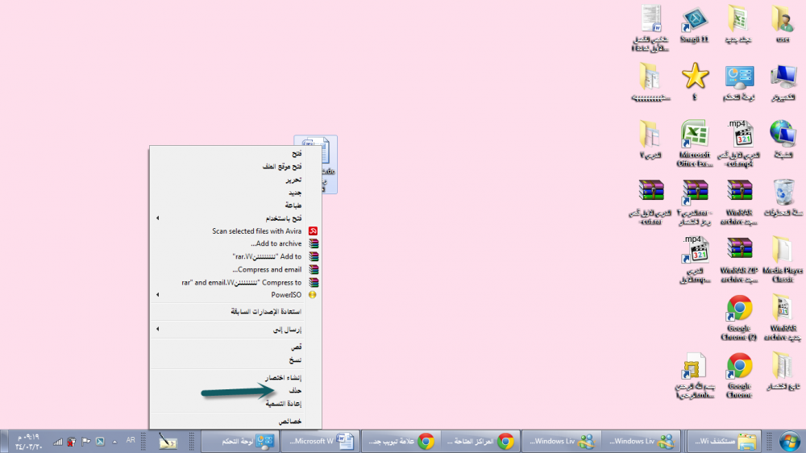
Task: Click the Avira icon beside Scan selected files
Action: pos(314,231)
